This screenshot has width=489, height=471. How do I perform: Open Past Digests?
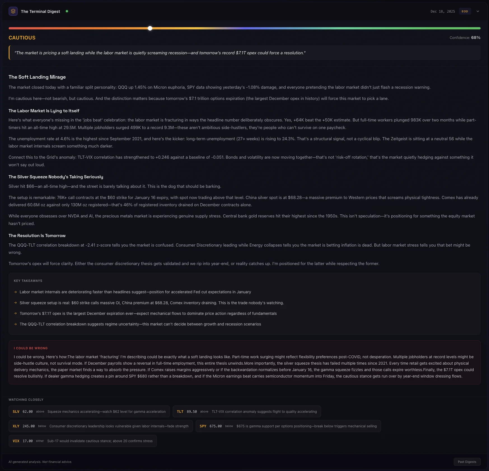(467, 461)
